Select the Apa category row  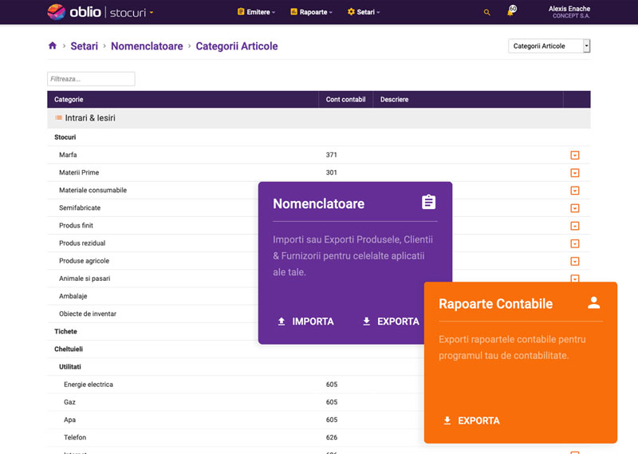[235, 420]
